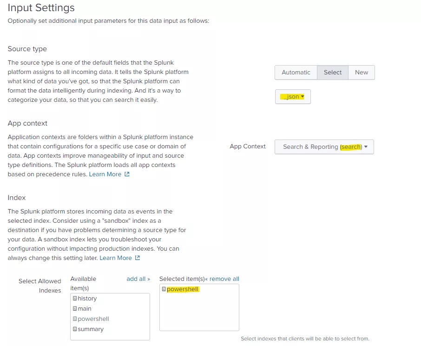This screenshot has height=346, width=421.
Task: Click the icon beside available powershell index
Action: [x=75, y=319]
